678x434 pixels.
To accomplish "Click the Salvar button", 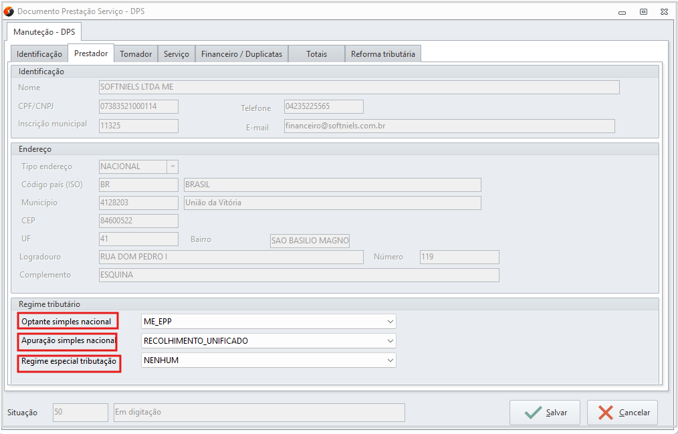I will [x=545, y=413].
